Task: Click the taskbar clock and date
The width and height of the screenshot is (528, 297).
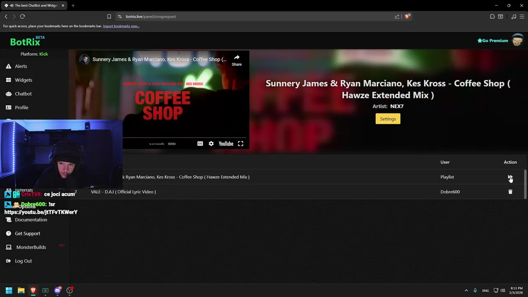Action: pyautogui.click(x=516, y=290)
